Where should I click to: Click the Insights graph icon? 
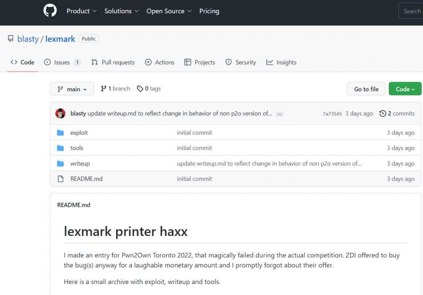269,62
